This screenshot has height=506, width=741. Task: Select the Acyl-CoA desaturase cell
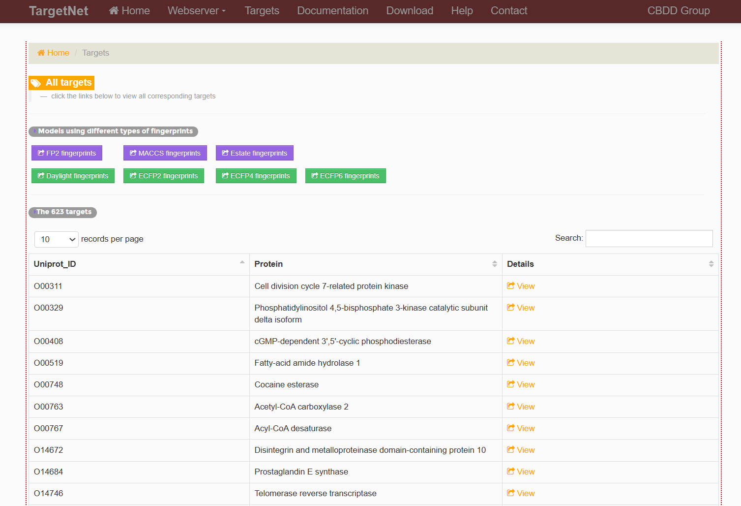click(x=376, y=429)
